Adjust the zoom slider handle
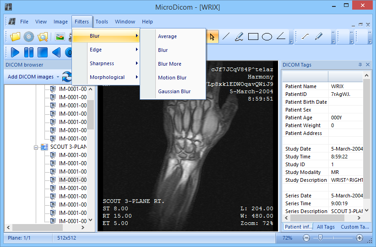This screenshot has width=376, height=247. (320, 238)
